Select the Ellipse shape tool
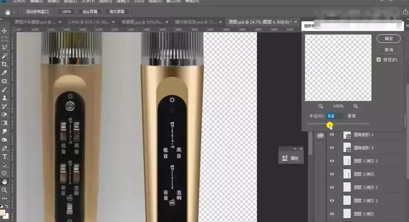This screenshot has height=222, width=409. point(5,173)
